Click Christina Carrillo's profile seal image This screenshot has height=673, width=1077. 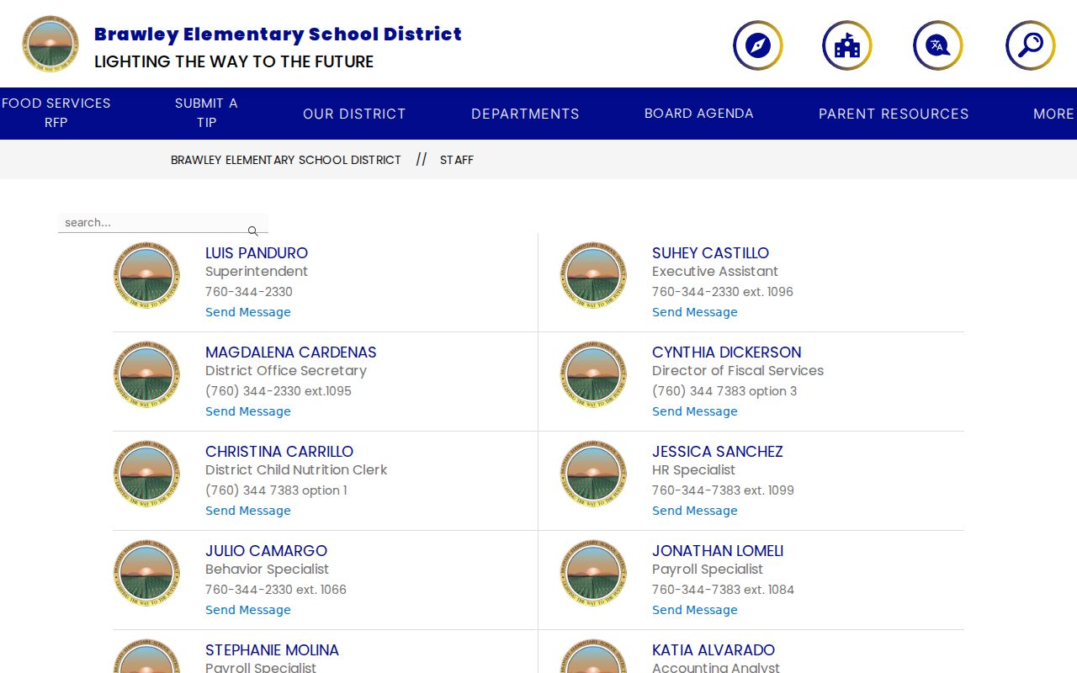(146, 474)
